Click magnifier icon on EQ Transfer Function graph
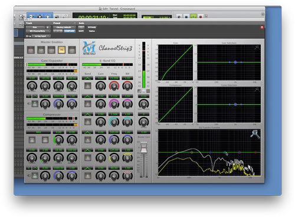 [255, 134]
